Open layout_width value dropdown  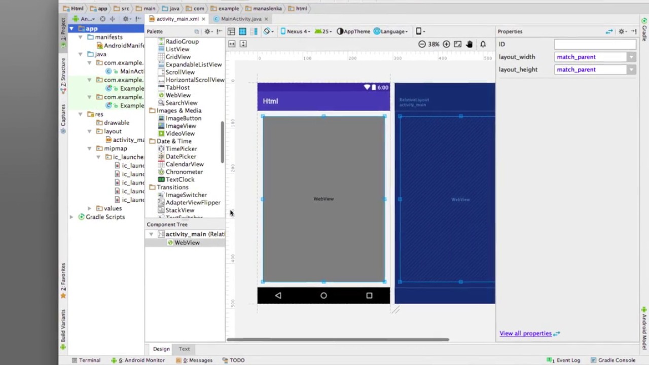coord(631,57)
